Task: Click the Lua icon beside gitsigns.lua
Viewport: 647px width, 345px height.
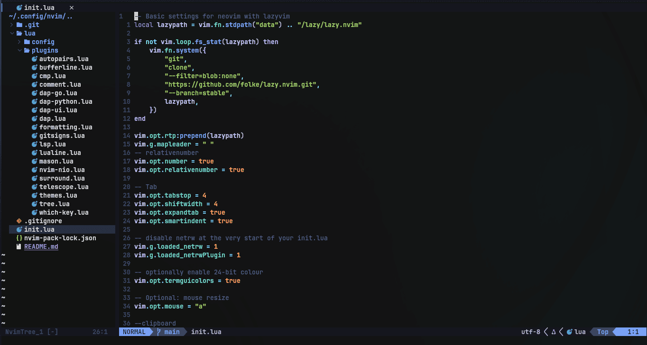Action: point(35,136)
